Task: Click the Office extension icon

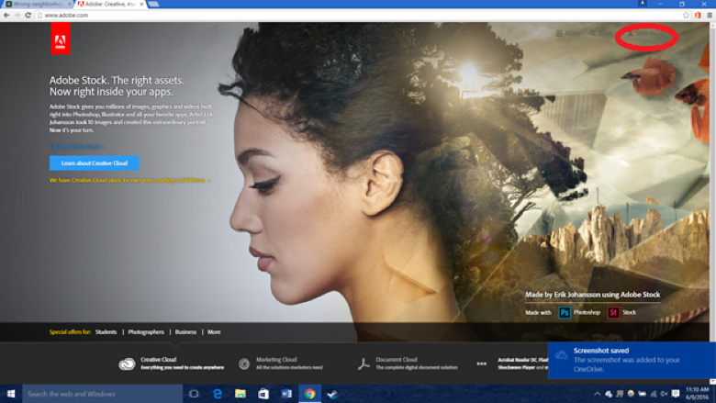Action: [x=698, y=15]
